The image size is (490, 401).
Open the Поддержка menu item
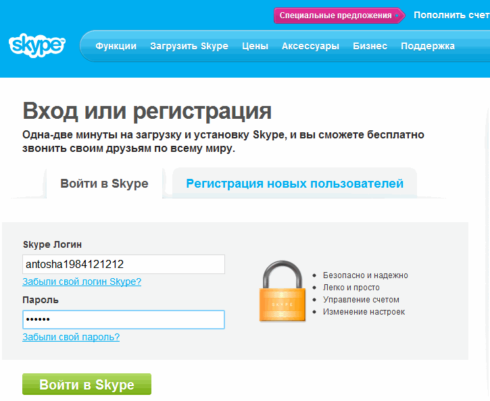click(x=428, y=46)
